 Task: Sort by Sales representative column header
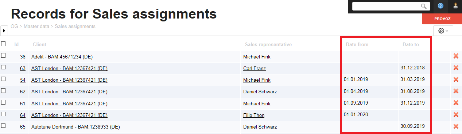[x=268, y=45]
